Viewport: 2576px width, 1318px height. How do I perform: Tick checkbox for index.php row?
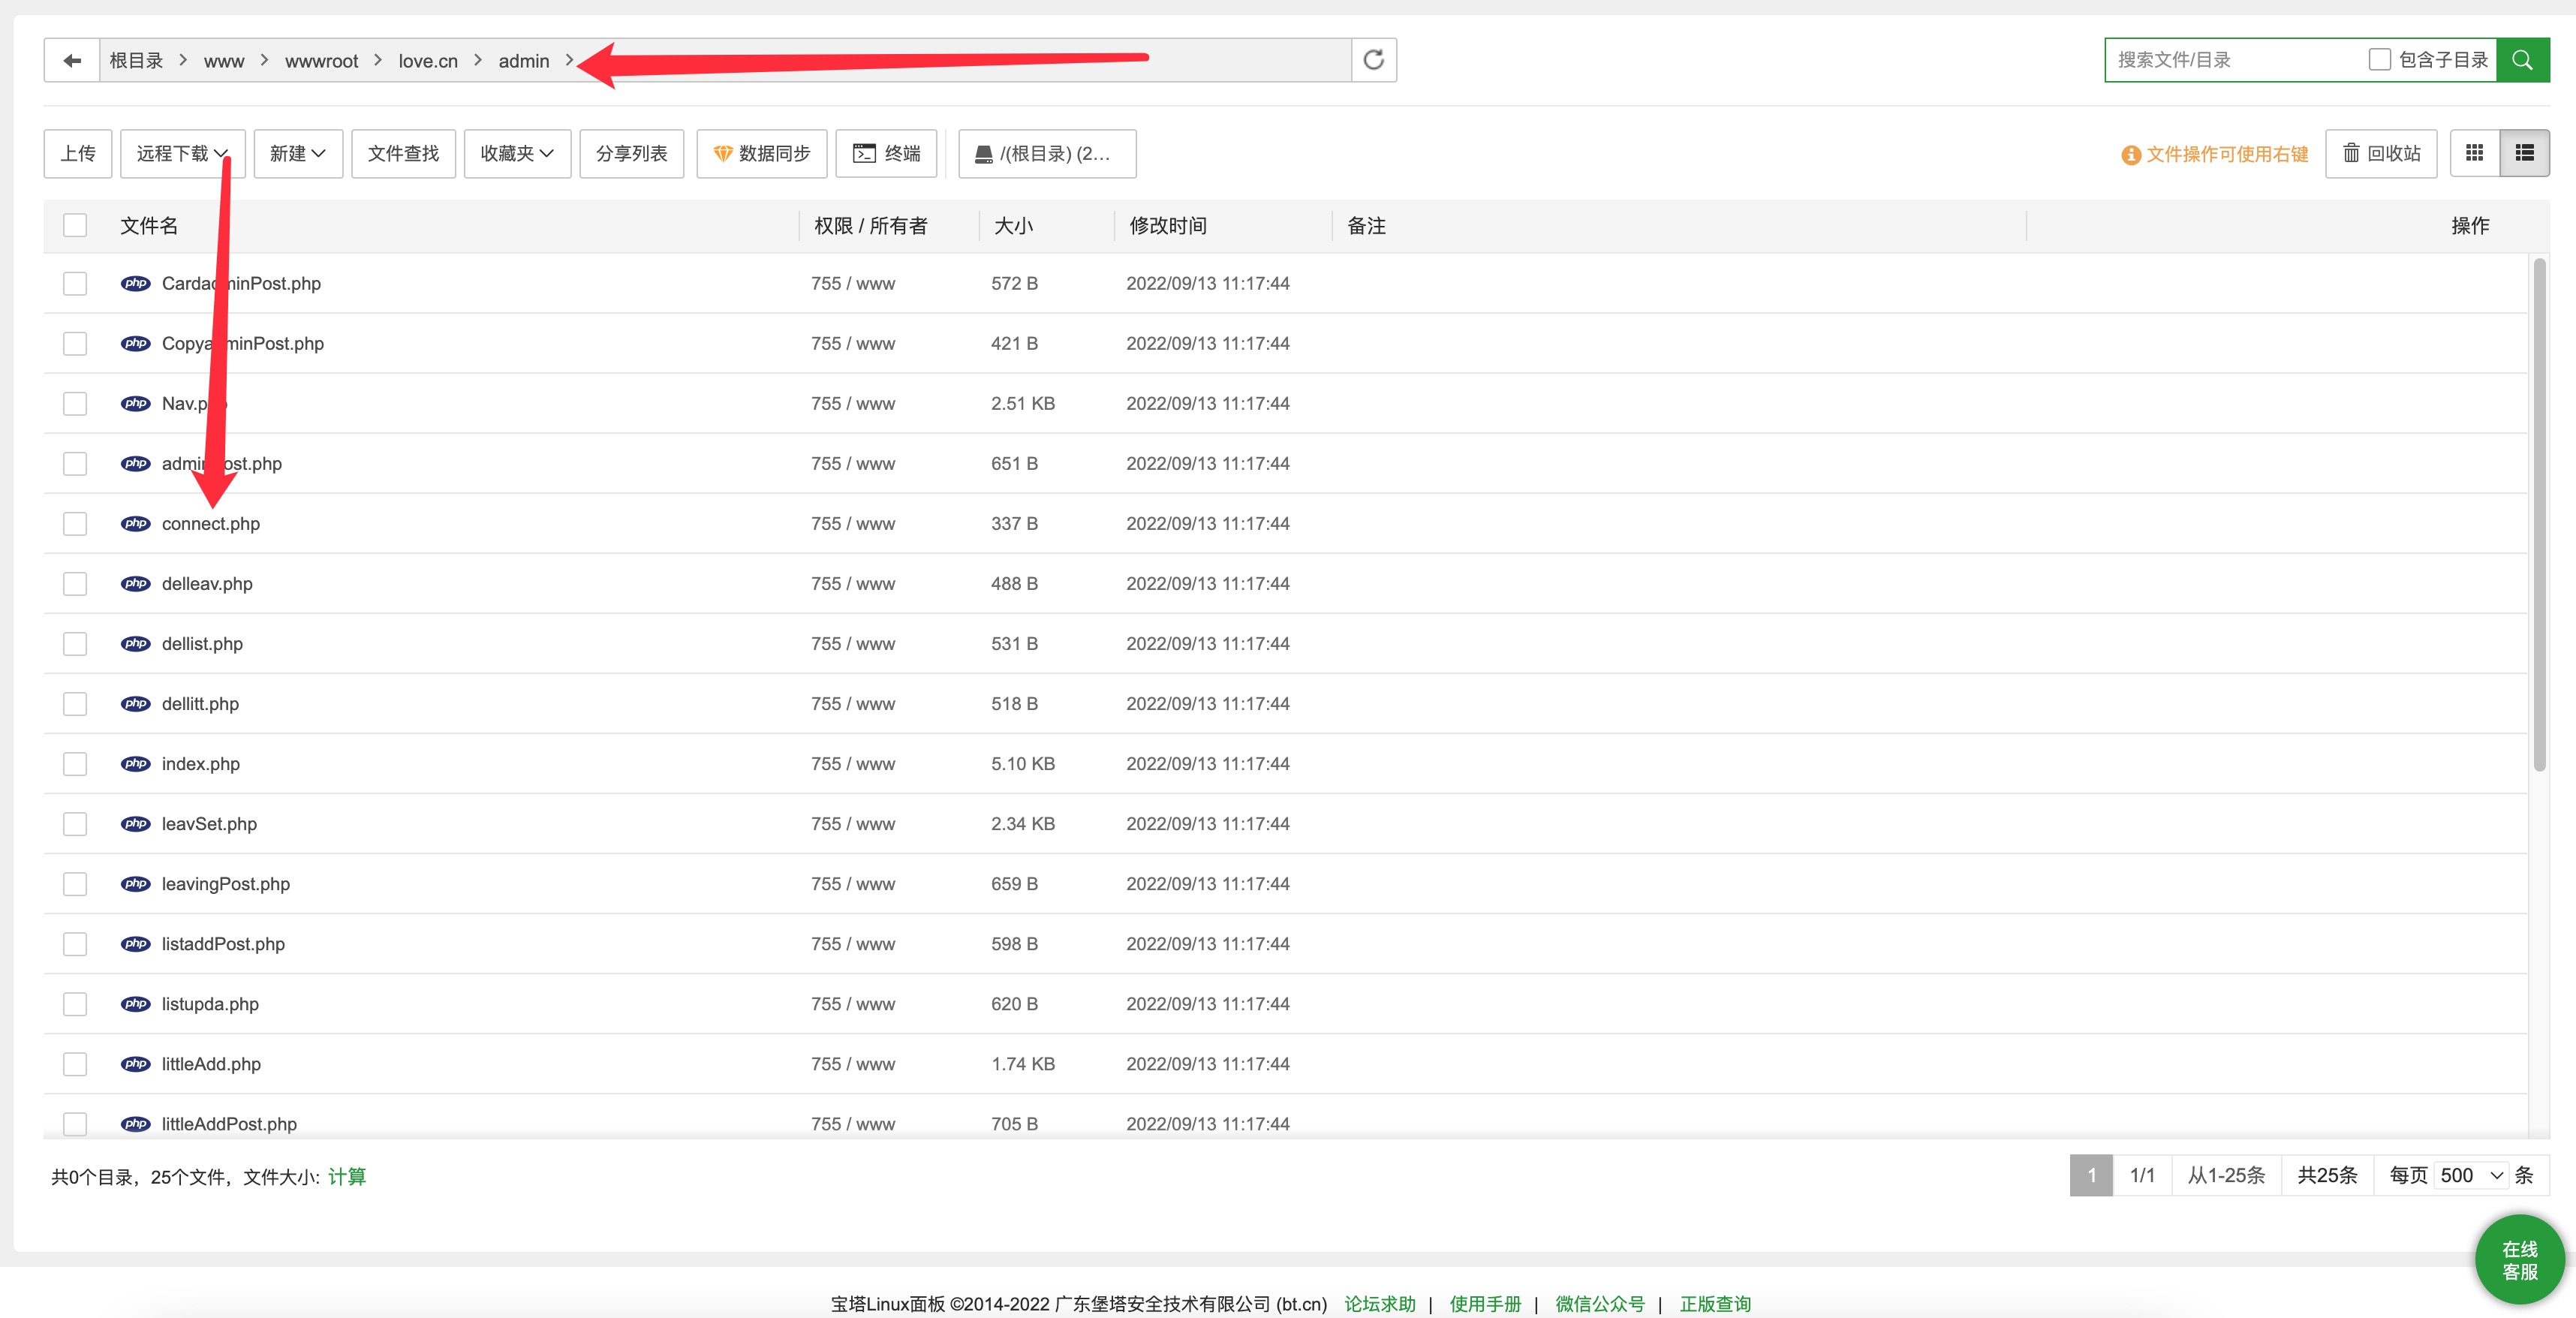(x=75, y=764)
